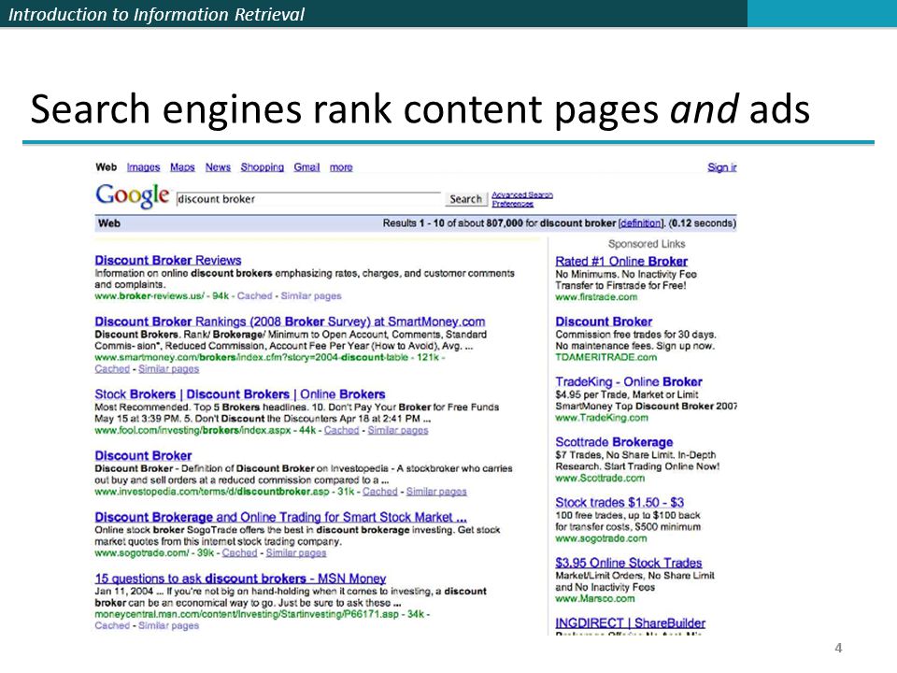Viewport: 897px width, 673px height.
Task: Open 15 questions to ask discount brokers result
Action: (x=240, y=578)
